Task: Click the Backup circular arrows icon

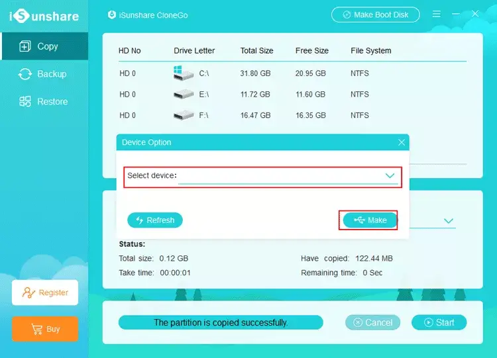Action: click(x=25, y=74)
